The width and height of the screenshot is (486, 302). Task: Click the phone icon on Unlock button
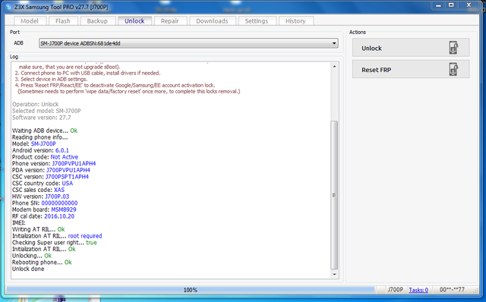pyautogui.click(x=453, y=48)
